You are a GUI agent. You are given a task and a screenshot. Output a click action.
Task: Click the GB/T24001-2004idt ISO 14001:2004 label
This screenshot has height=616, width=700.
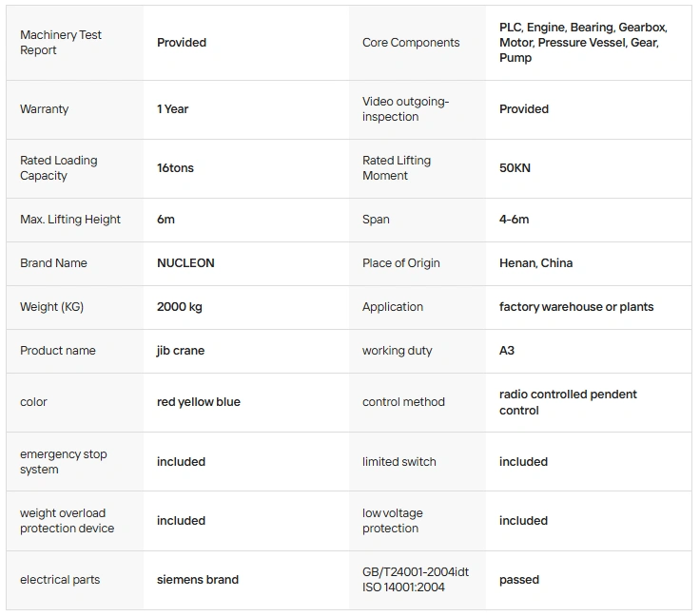coord(416,580)
